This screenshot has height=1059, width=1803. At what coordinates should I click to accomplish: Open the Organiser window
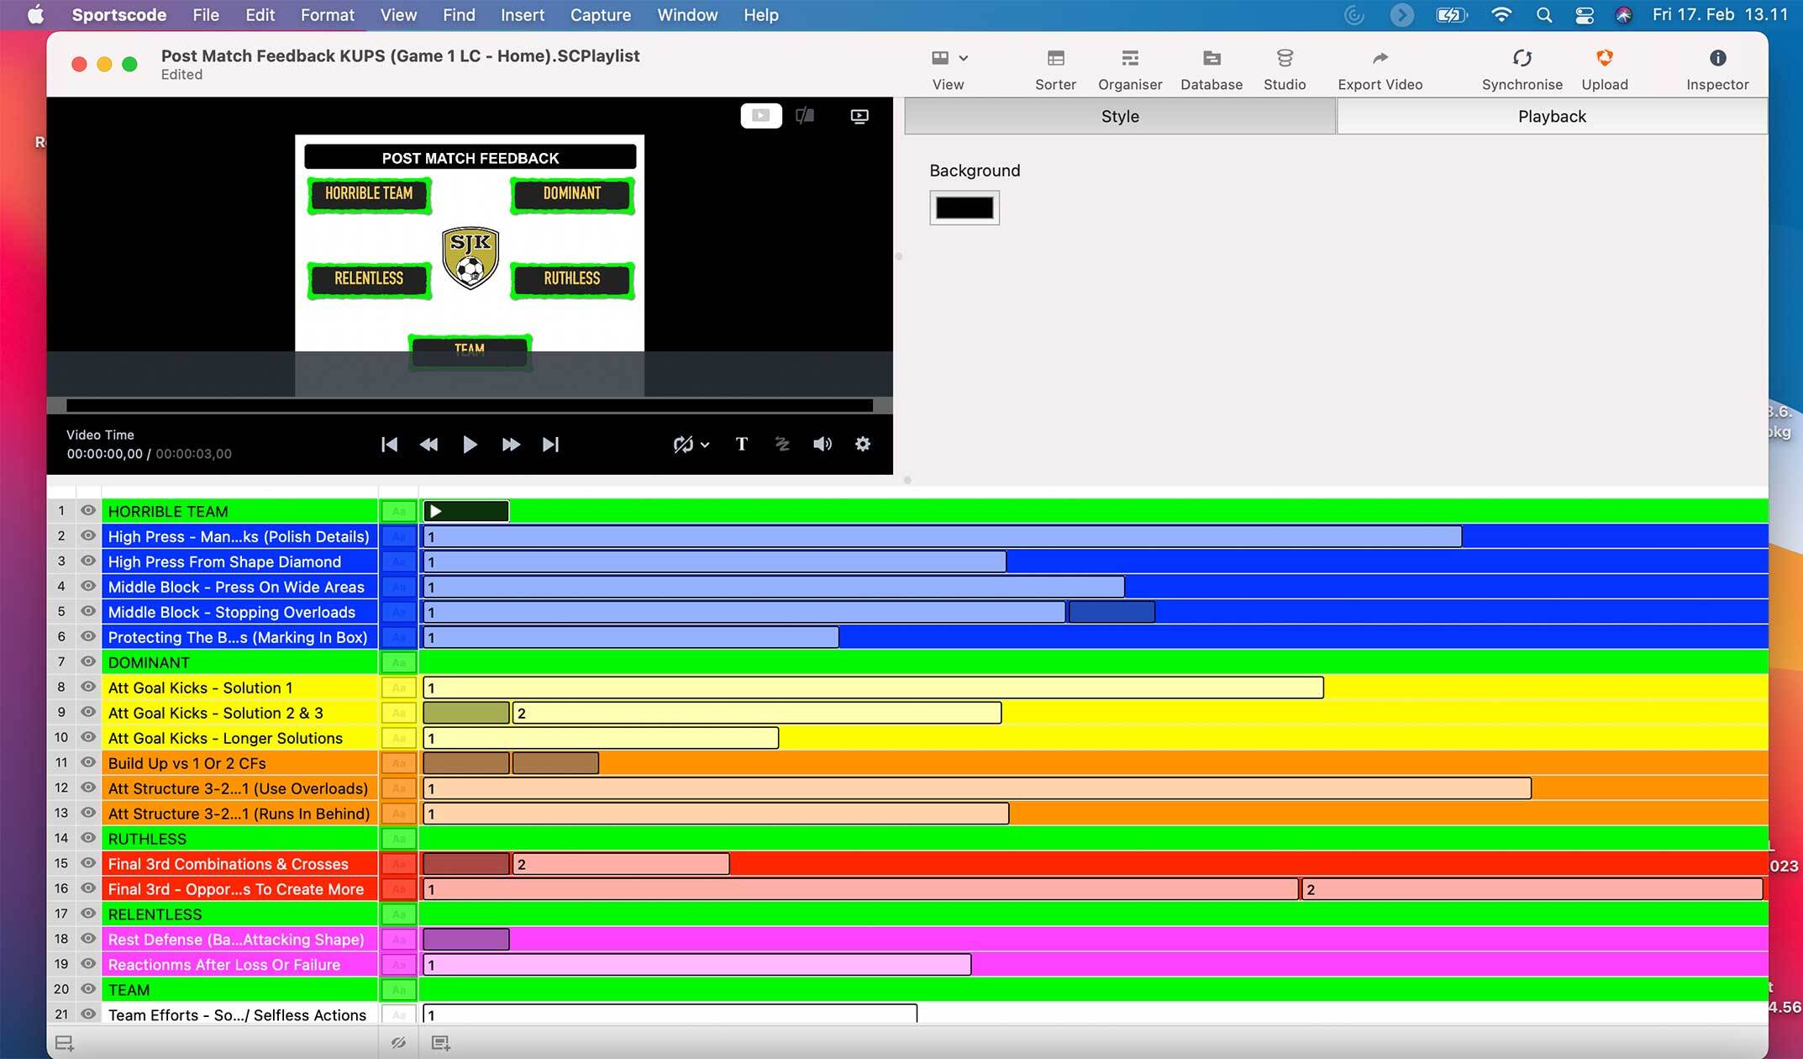coord(1129,59)
